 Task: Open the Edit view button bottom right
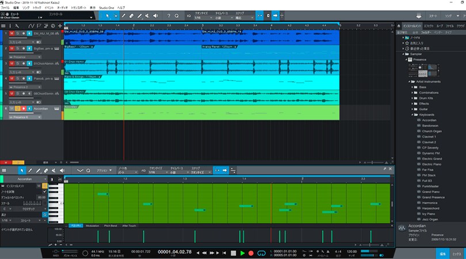tap(443, 254)
